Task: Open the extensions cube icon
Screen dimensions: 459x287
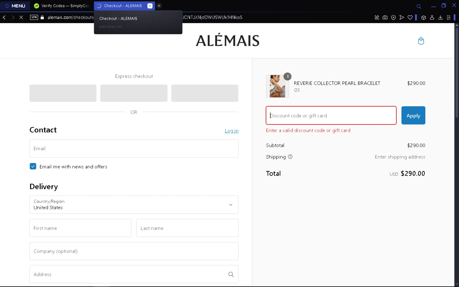Action: click(424, 17)
